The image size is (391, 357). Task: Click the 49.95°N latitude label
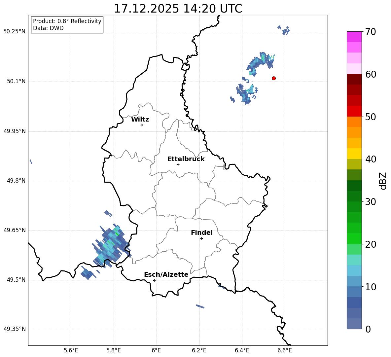click(x=15, y=131)
